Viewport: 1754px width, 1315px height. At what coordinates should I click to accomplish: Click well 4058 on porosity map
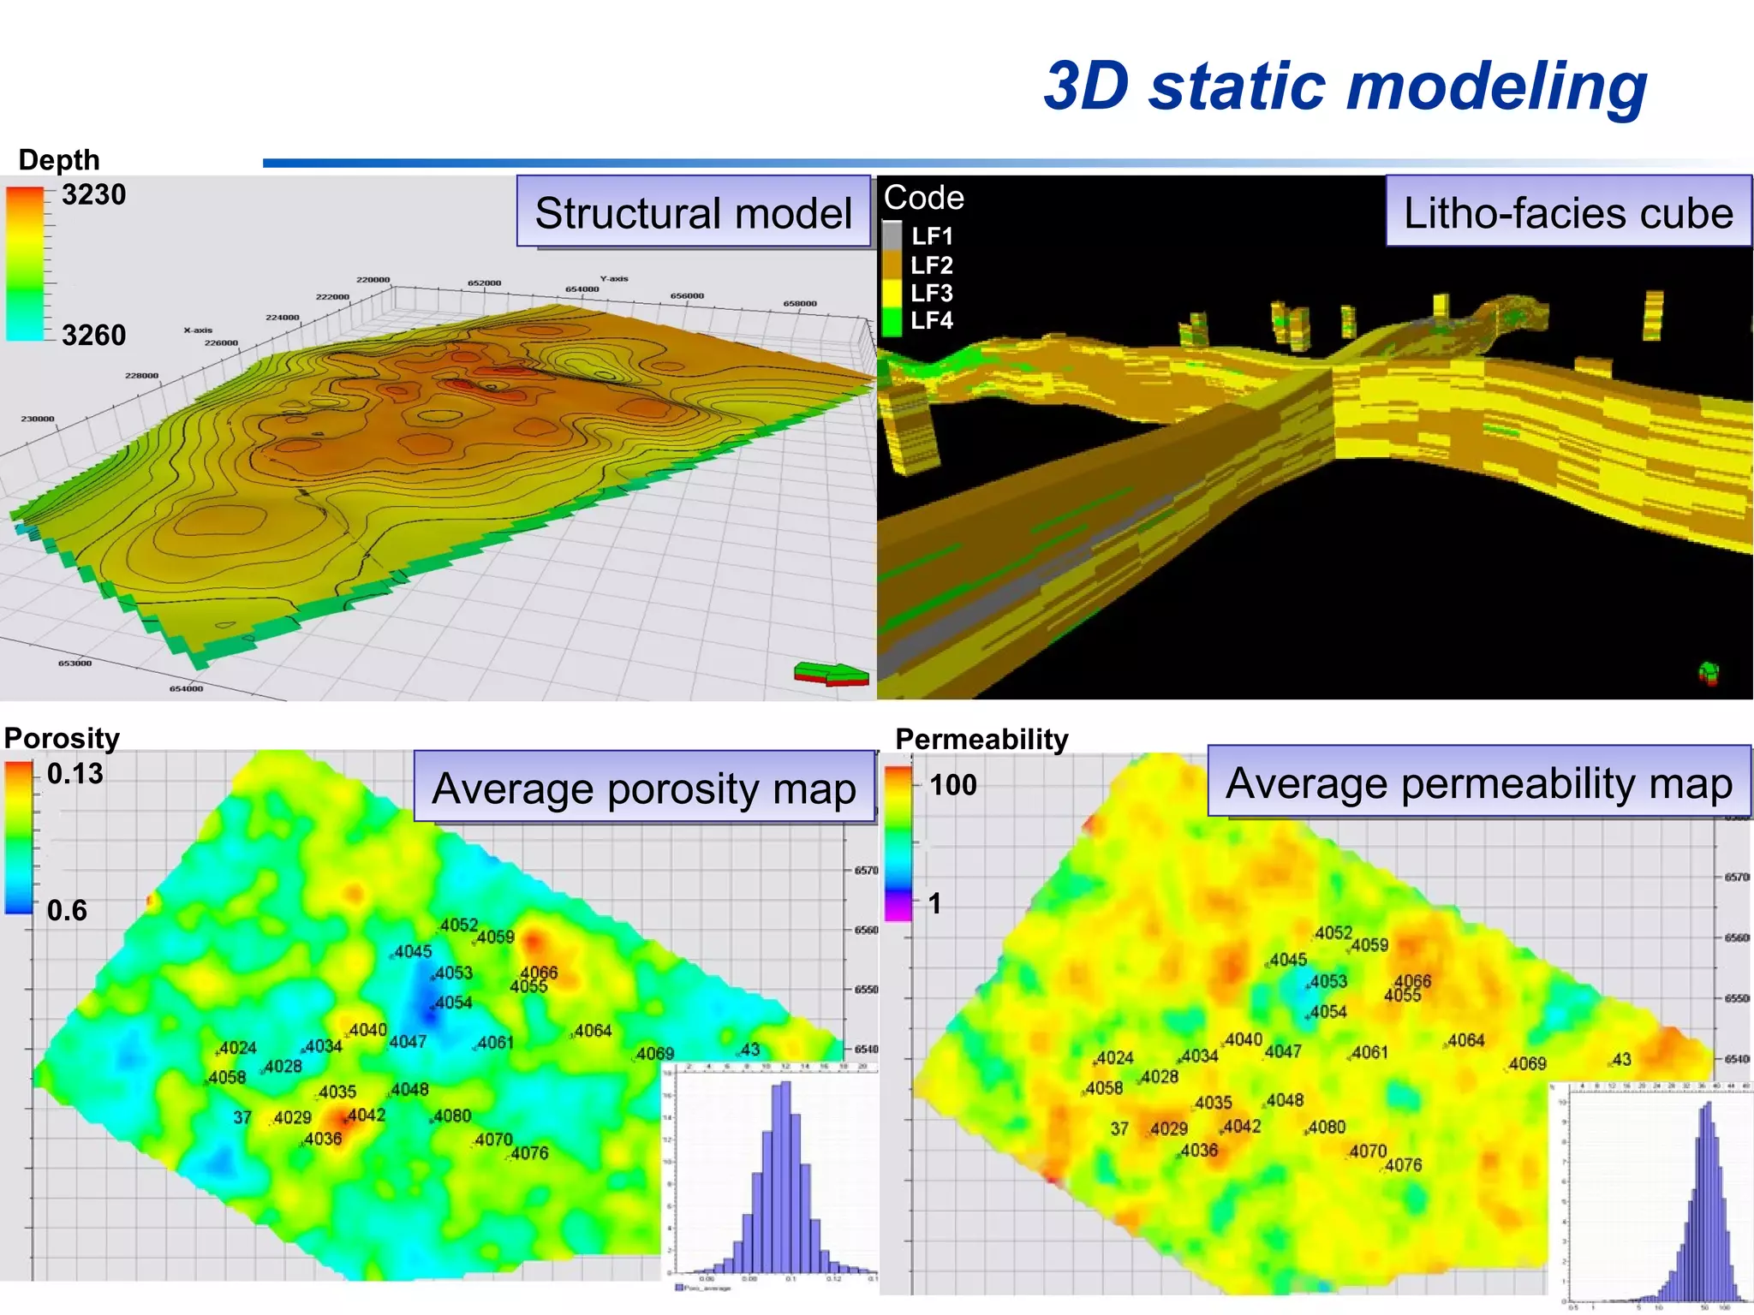(x=227, y=1078)
